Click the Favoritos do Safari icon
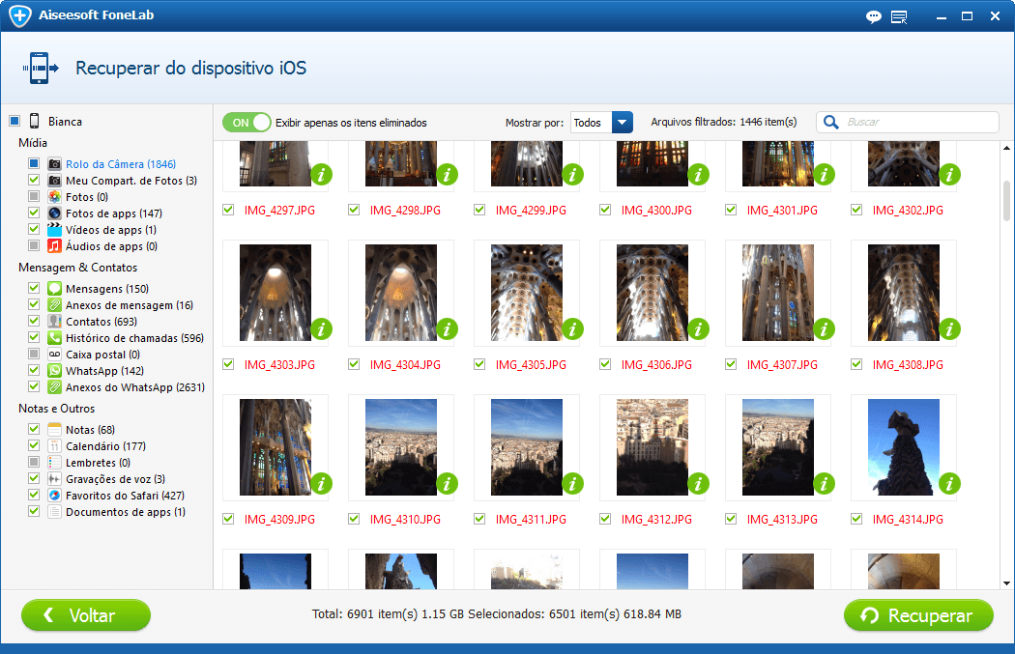Image resolution: width=1015 pixels, height=654 pixels. coord(55,496)
